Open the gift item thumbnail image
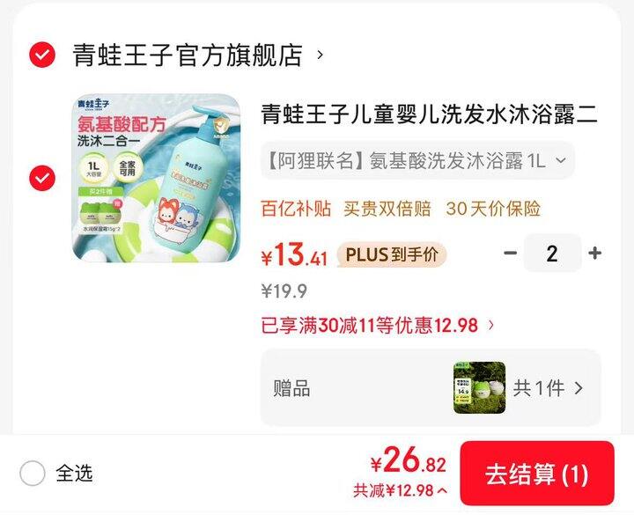Viewport: 634px width, 515px height. (480, 387)
